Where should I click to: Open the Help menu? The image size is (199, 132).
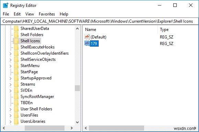64,14
